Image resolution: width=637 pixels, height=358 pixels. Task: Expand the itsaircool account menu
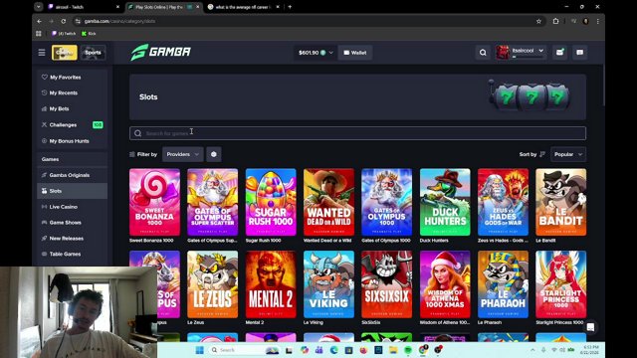(541, 51)
